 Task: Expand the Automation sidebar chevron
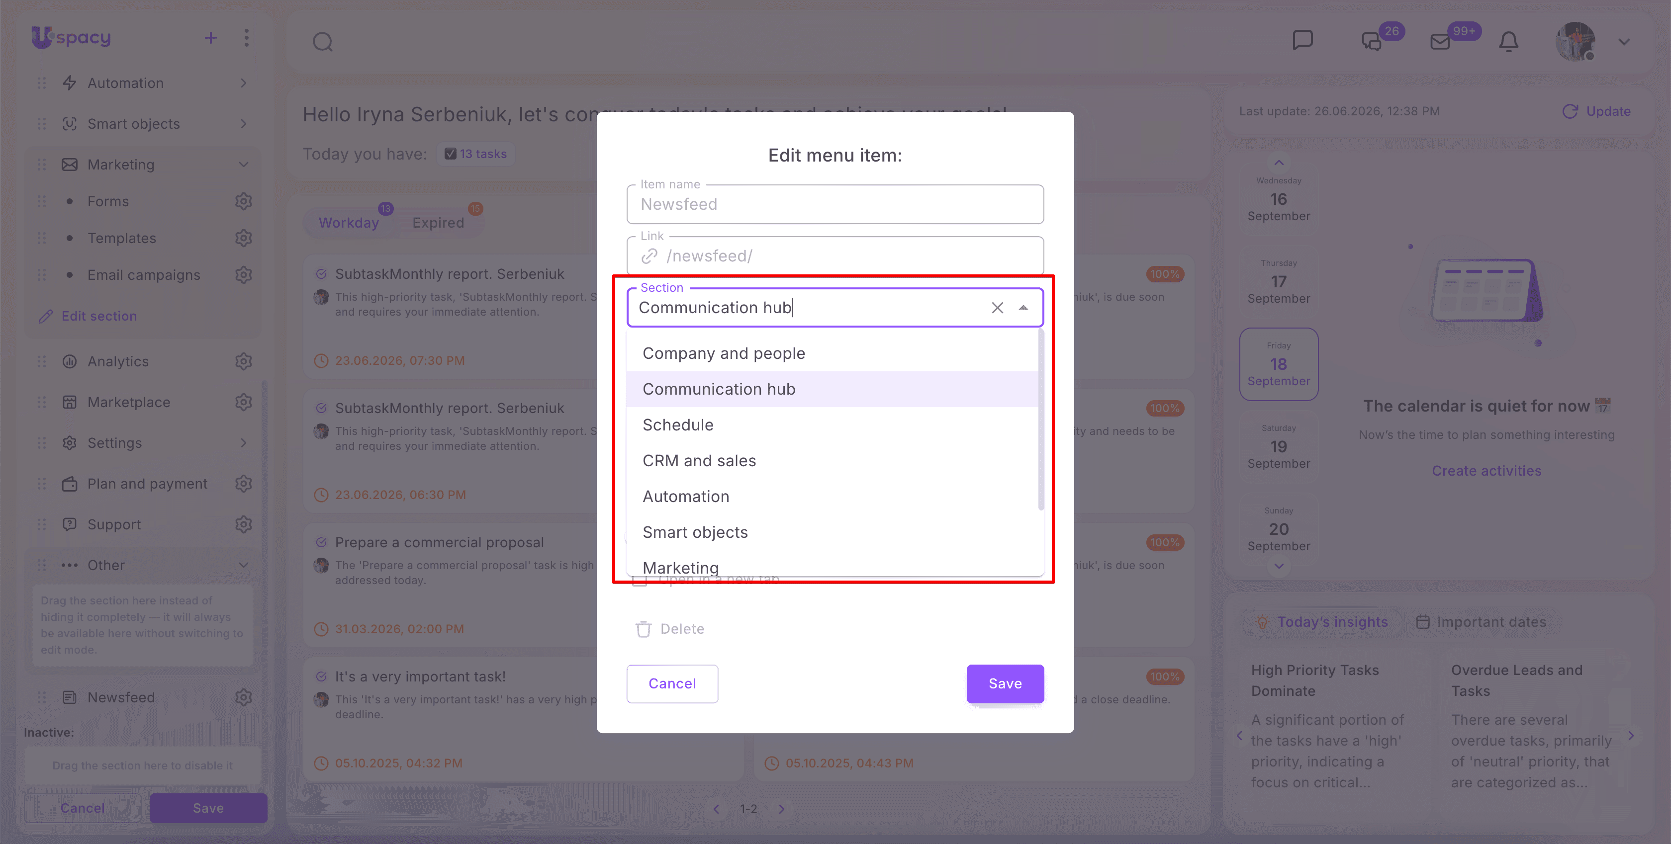(243, 83)
